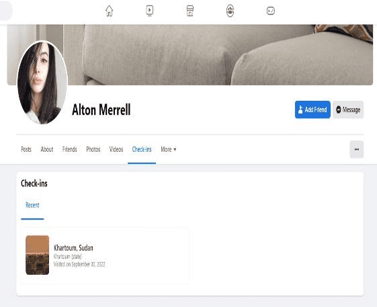Image resolution: width=377 pixels, height=307 pixels.
Task: Open the Photos tab
Action: pos(93,149)
